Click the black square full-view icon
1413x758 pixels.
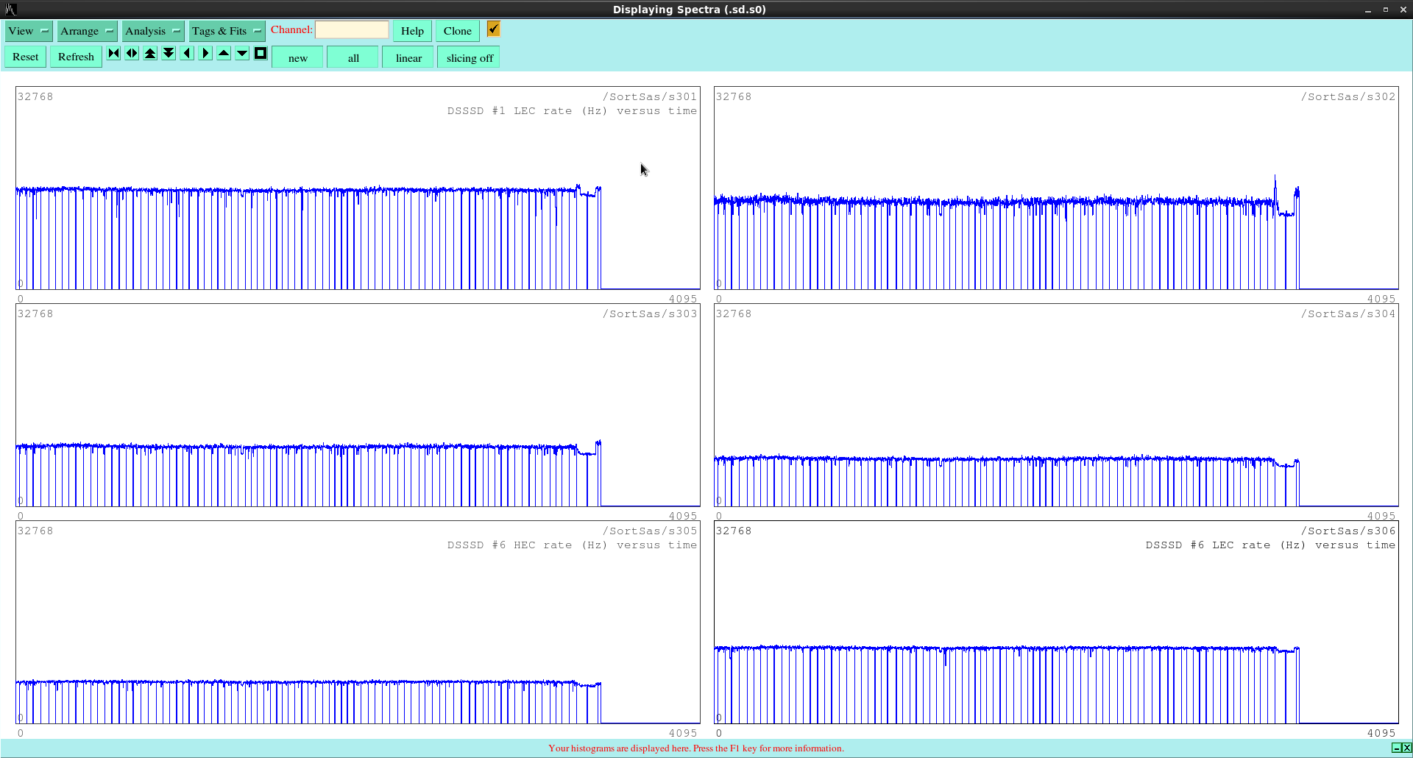click(261, 53)
